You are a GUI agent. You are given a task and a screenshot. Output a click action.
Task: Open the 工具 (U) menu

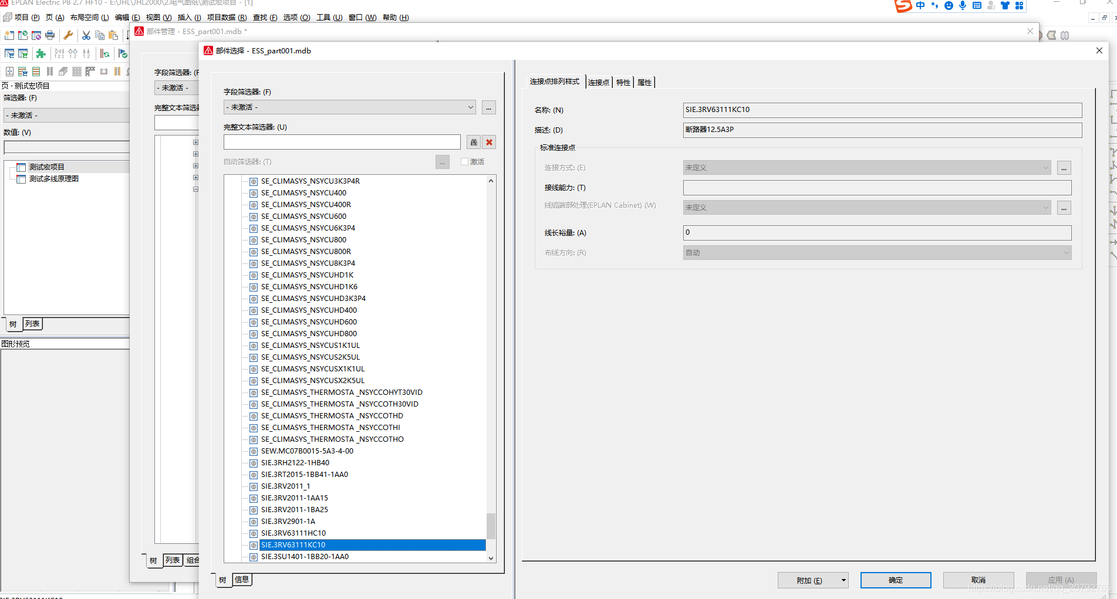coord(329,18)
